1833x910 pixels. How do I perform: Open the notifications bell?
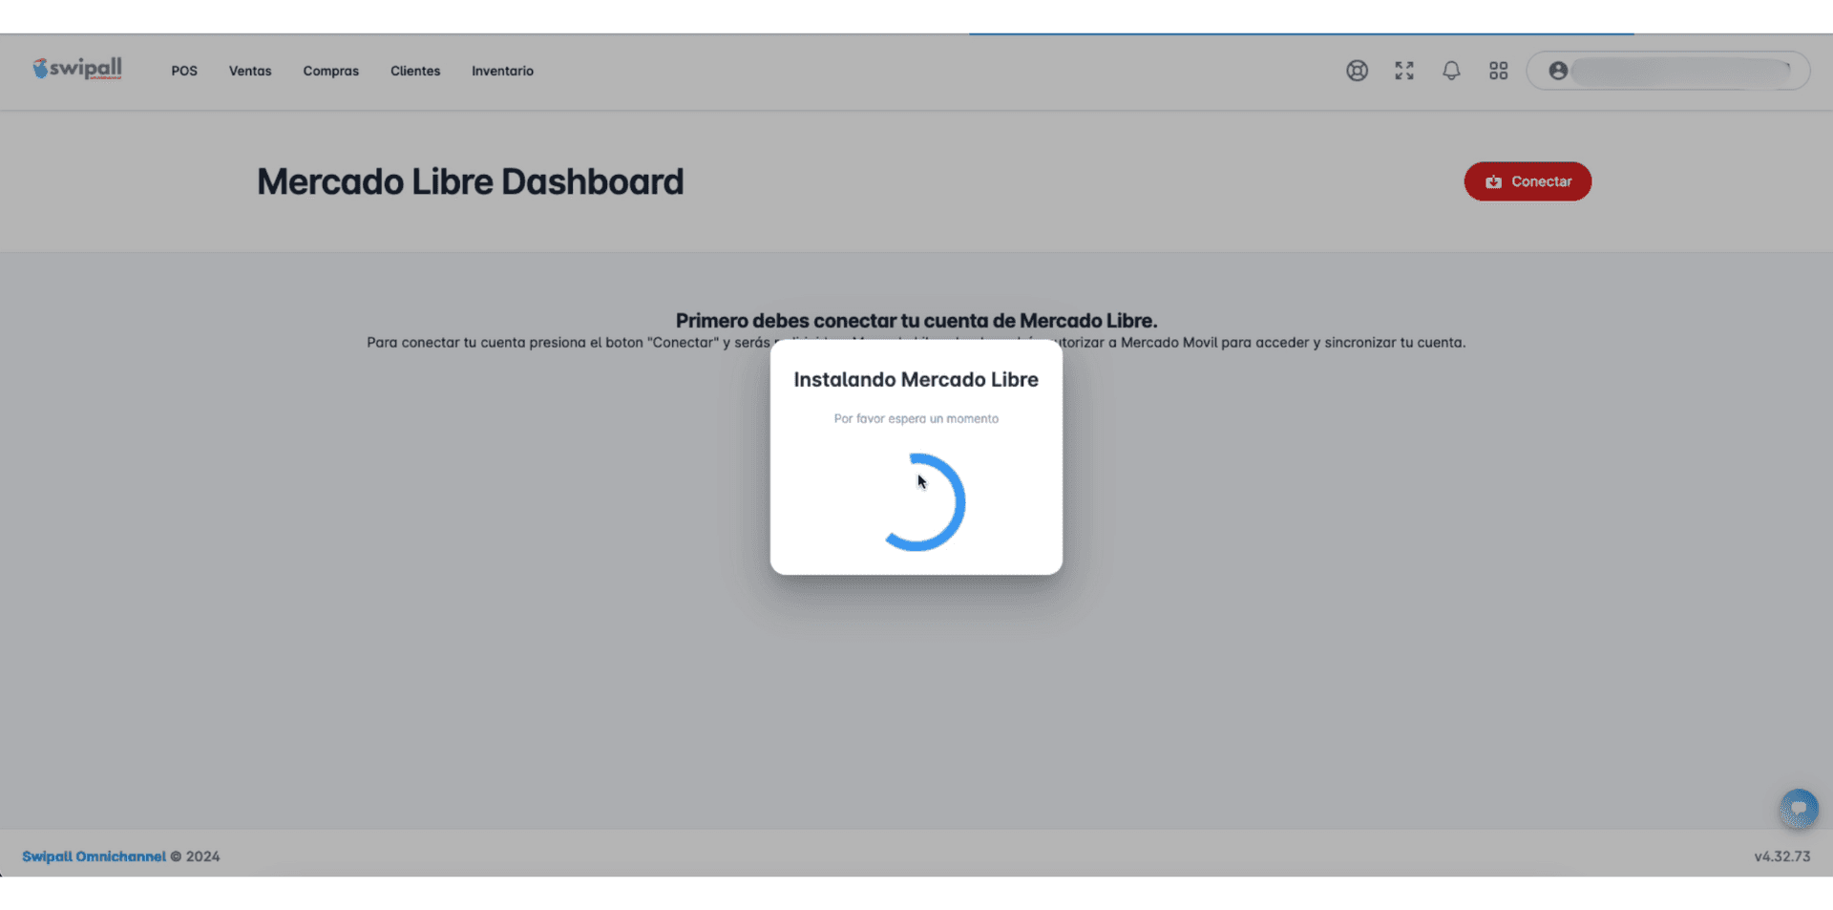tap(1451, 71)
